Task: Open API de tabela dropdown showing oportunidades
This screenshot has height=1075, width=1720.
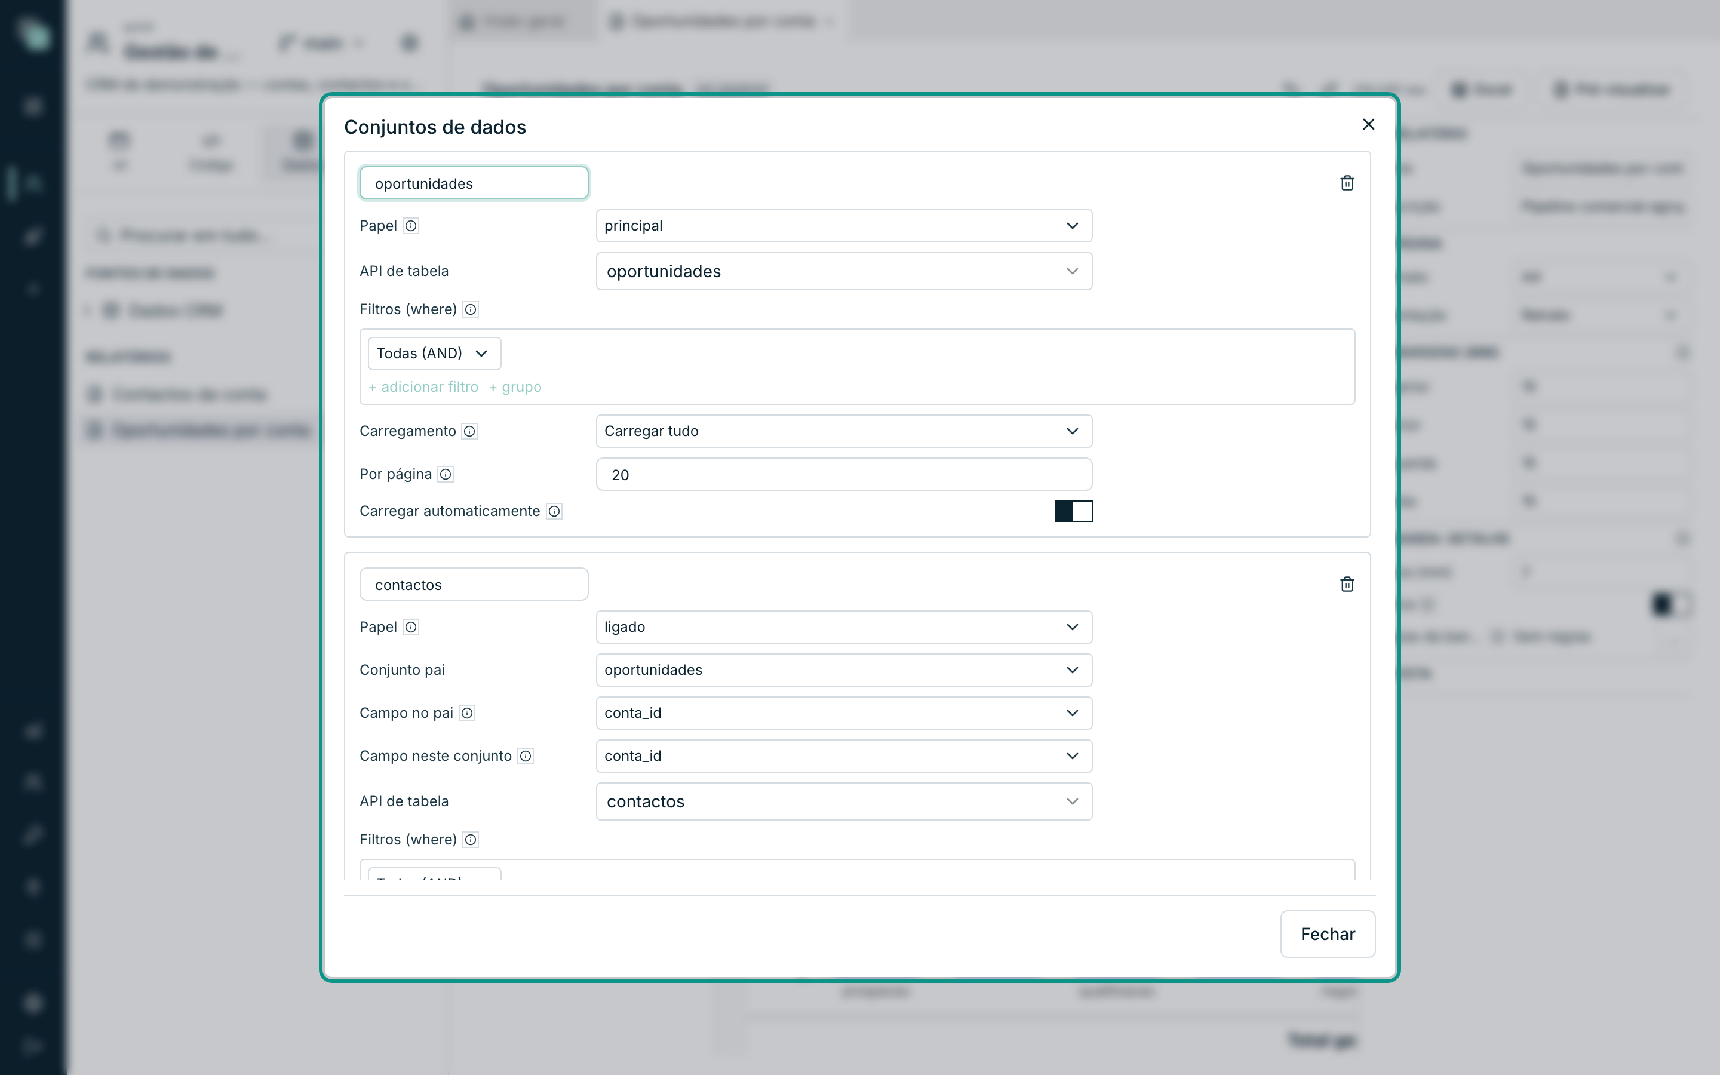Action: click(844, 271)
